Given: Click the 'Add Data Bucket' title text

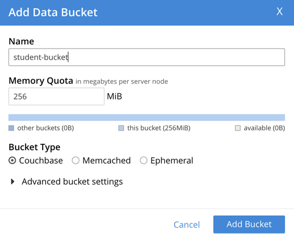Looking at the screenshot, I should (53, 12).
